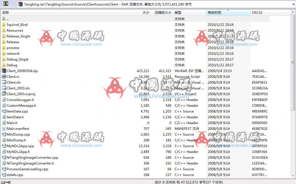This screenshot has height=184, width=296.
Task: Select the ProcessGameLoading.cpp file name
Action: (x=27, y=169)
